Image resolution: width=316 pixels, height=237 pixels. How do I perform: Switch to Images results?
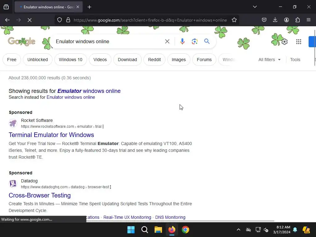(179, 60)
